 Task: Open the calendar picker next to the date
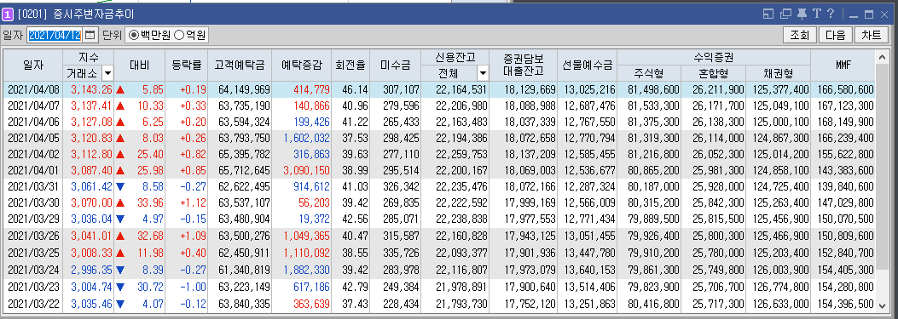tap(90, 35)
